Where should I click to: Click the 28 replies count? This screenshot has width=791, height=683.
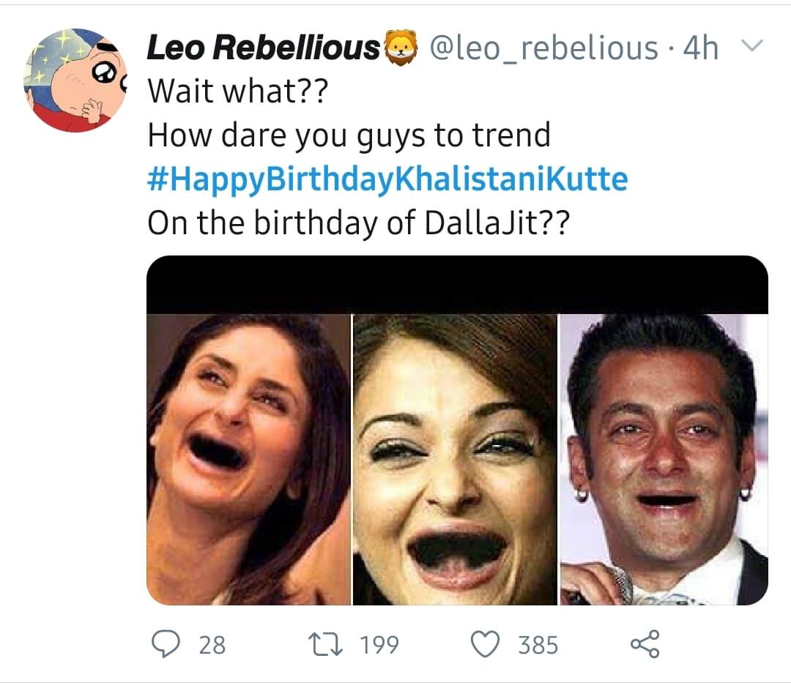click(212, 645)
